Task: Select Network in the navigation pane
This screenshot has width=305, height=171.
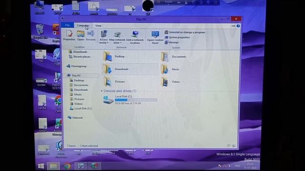Action: click(75, 117)
